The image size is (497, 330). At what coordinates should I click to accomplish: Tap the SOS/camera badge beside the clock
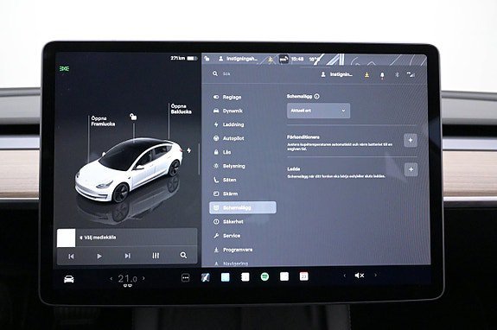coord(284,59)
